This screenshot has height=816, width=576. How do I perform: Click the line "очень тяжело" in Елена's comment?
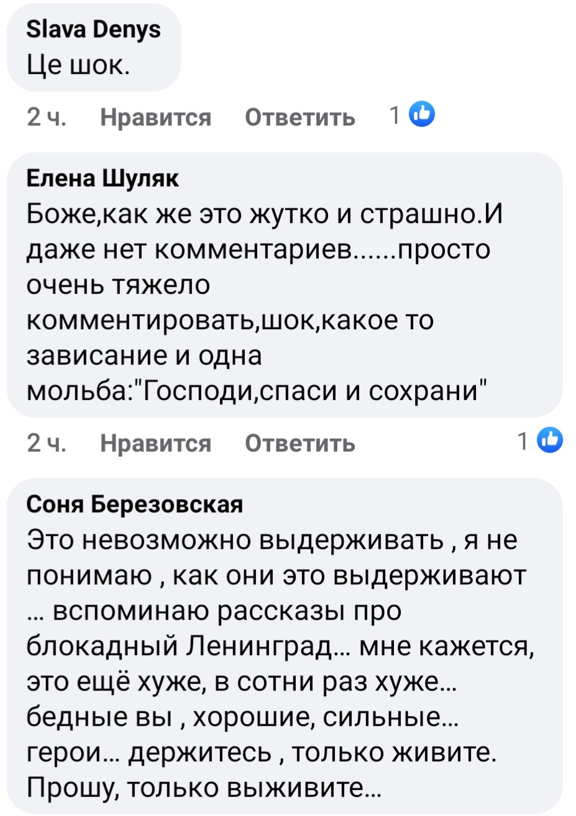click(x=119, y=285)
